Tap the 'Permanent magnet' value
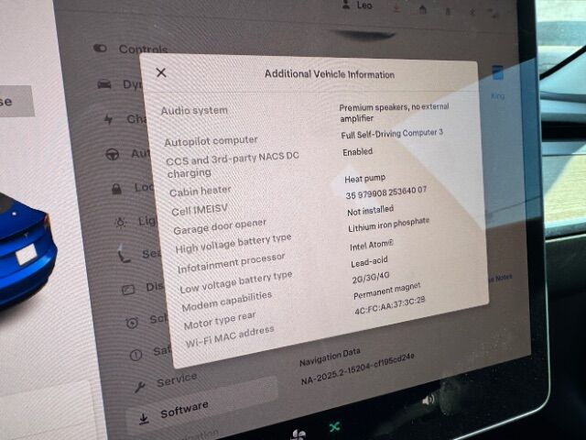 tap(386, 291)
